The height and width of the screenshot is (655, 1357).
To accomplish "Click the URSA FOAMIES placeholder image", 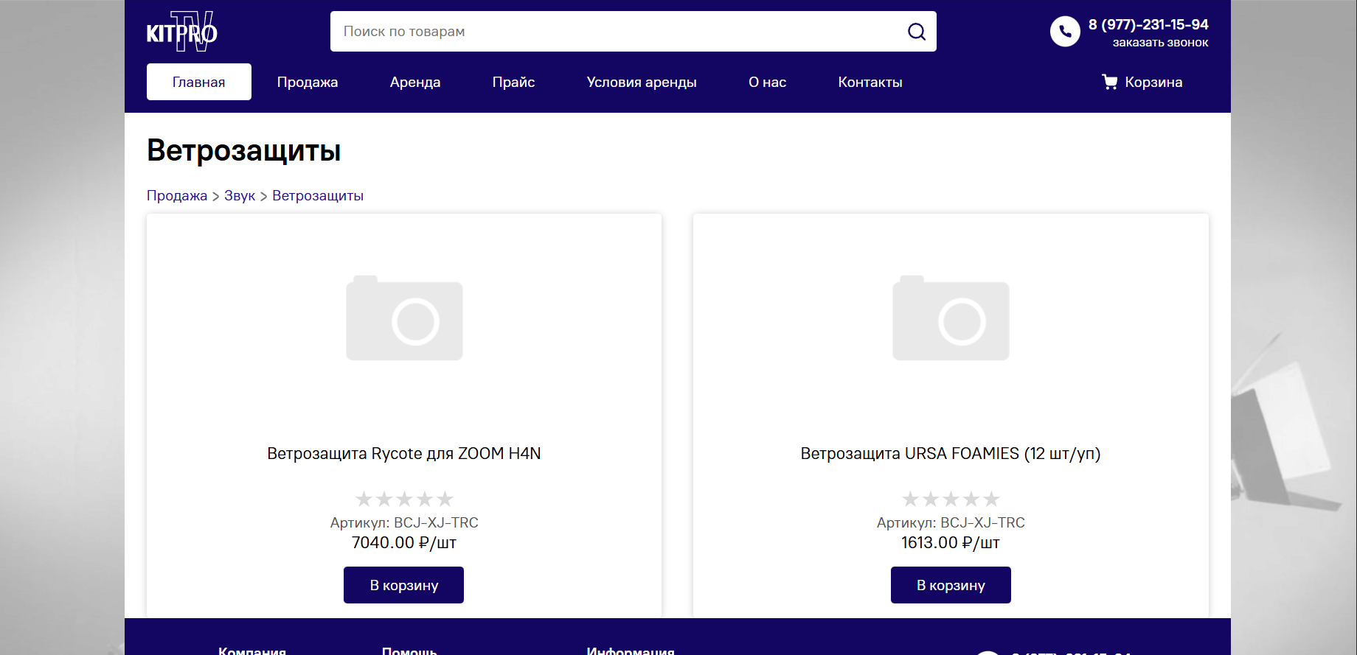I will [x=951, y=318].
